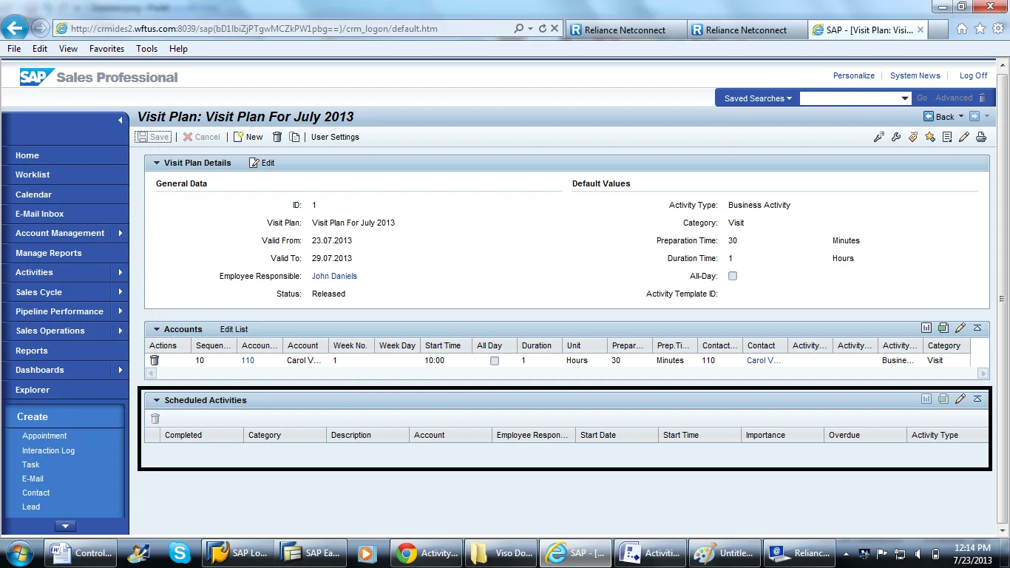Click Accounts table scroll right arrow

983,373
